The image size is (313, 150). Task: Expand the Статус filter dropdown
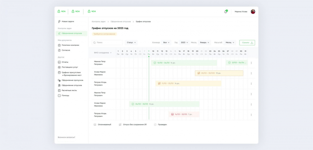tap(131, 43)
